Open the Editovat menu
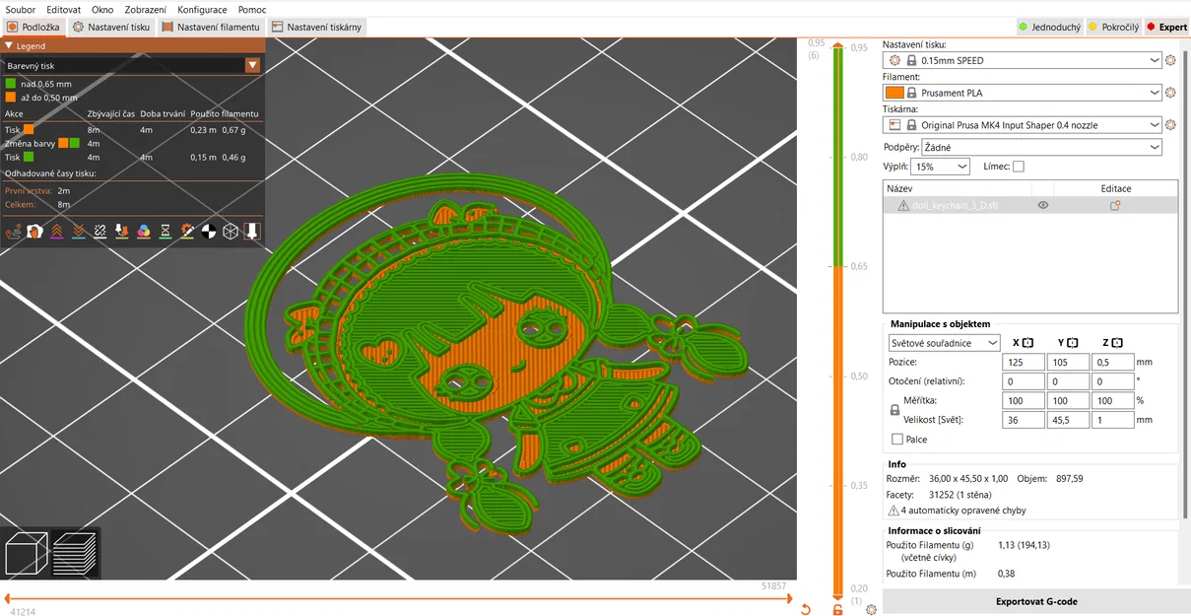 coord(64,9)
